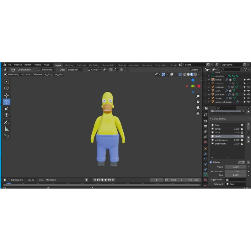The image size is (251, 251).
Task: Switch perspective/orthographic grid icon
Action: click(198, 113)
